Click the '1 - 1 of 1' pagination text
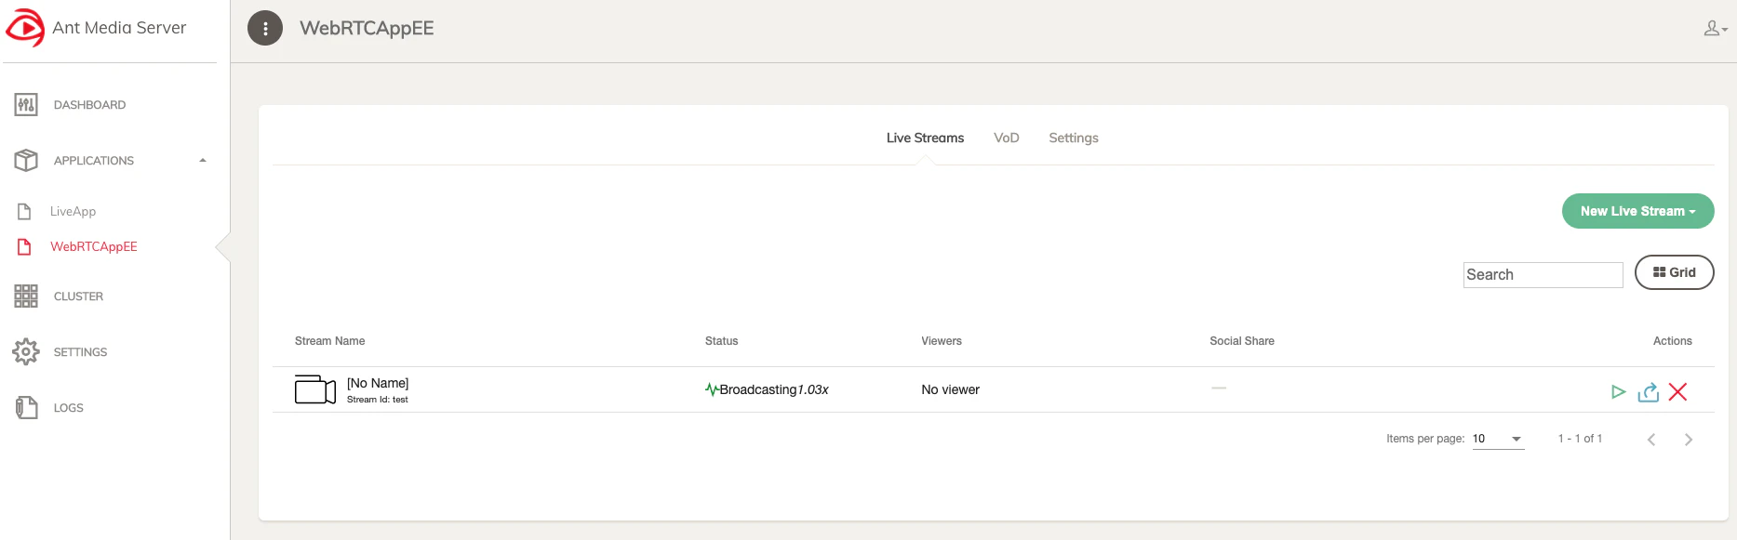The height and width of the screenshot is (540, 1737). tap(1580, 439)
